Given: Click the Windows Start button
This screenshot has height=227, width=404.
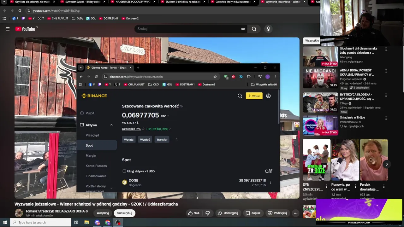Looking at the screenshot, I should [5, 222].
